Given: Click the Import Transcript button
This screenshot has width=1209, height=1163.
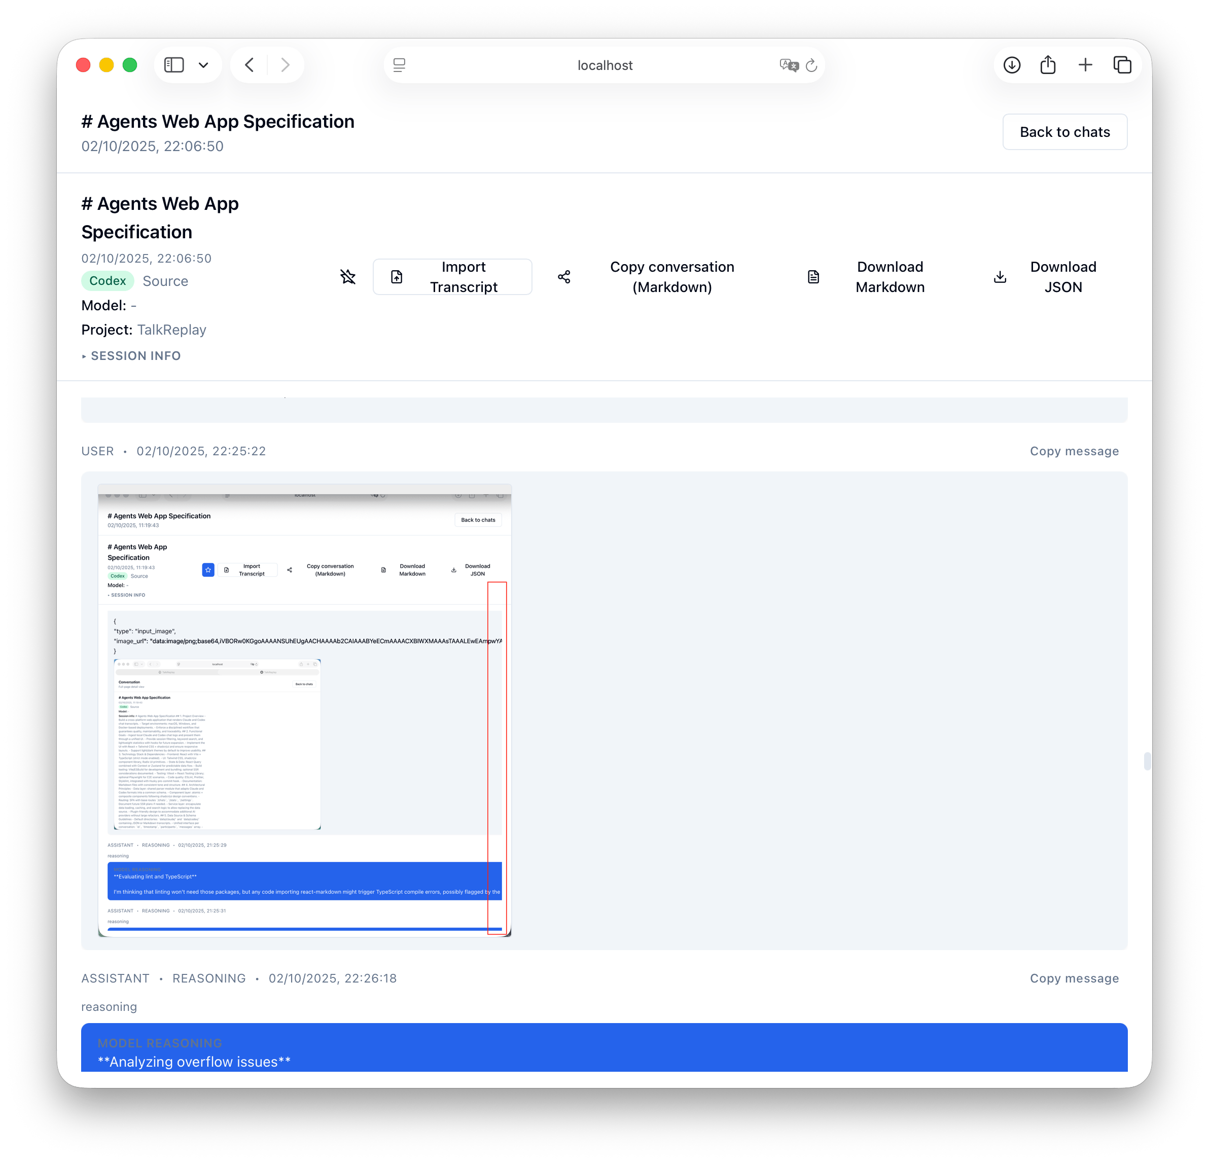Looking at the screenshot, I should point(452,277).
